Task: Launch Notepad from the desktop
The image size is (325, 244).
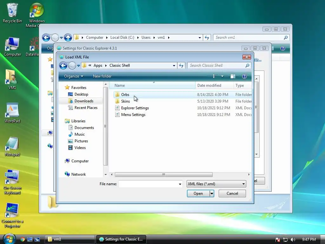Action: click(x=12, y=146)
